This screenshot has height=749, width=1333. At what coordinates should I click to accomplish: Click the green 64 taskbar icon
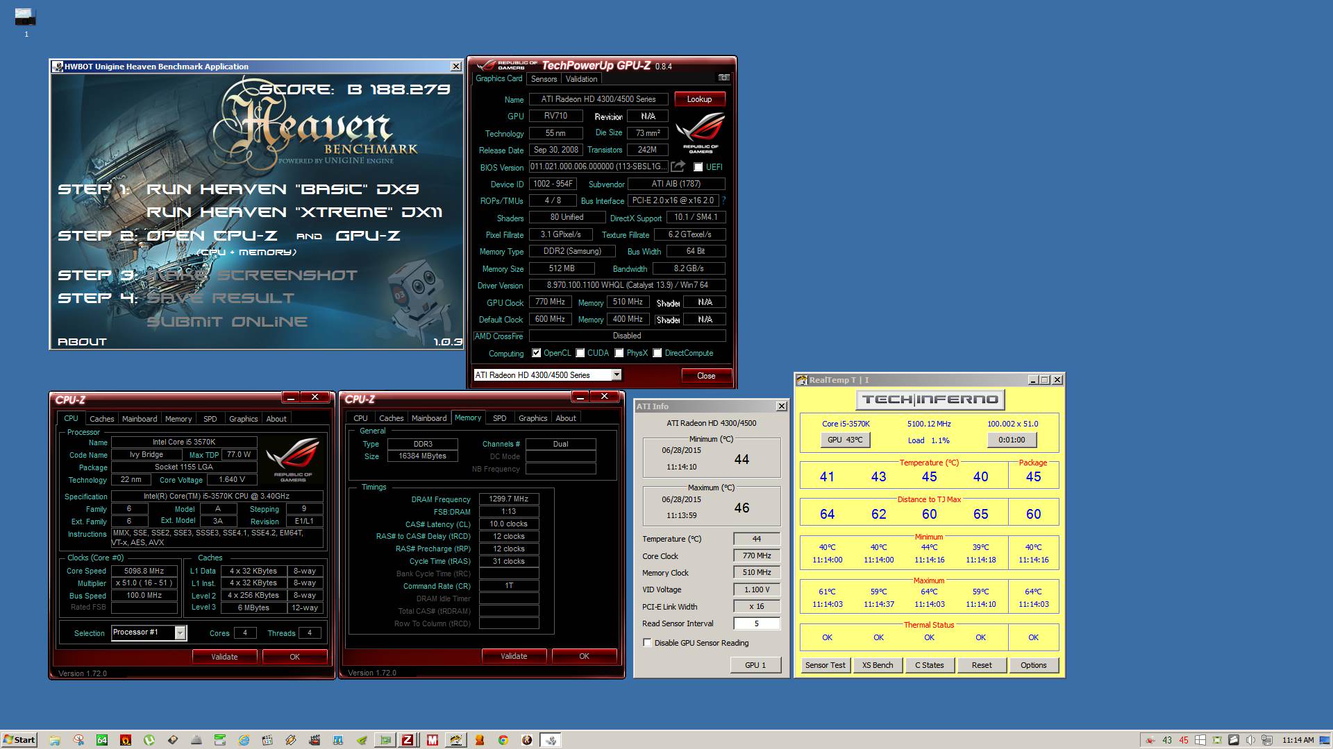coord(102,740)
